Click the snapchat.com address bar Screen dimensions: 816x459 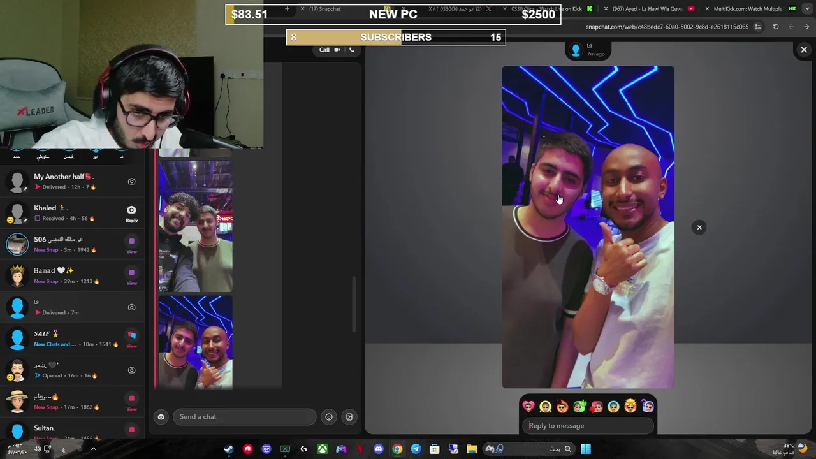click(x=667, y=27)
